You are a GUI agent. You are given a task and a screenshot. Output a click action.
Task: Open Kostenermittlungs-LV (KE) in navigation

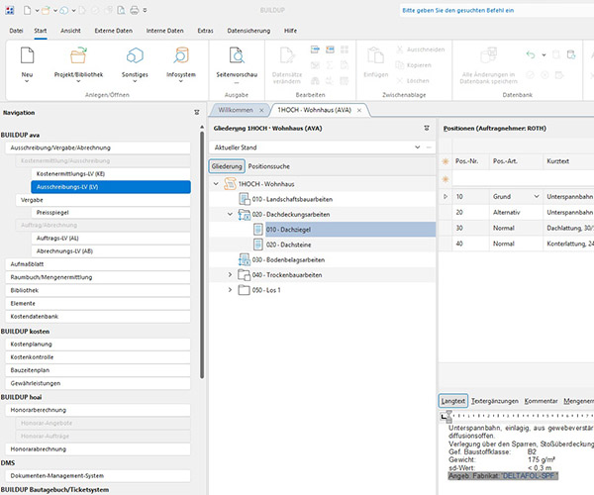[x=111, y=174]
